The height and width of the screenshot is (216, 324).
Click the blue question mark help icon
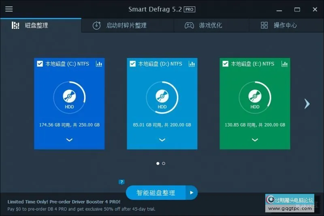pyautogui.click(x=121, y=182)
